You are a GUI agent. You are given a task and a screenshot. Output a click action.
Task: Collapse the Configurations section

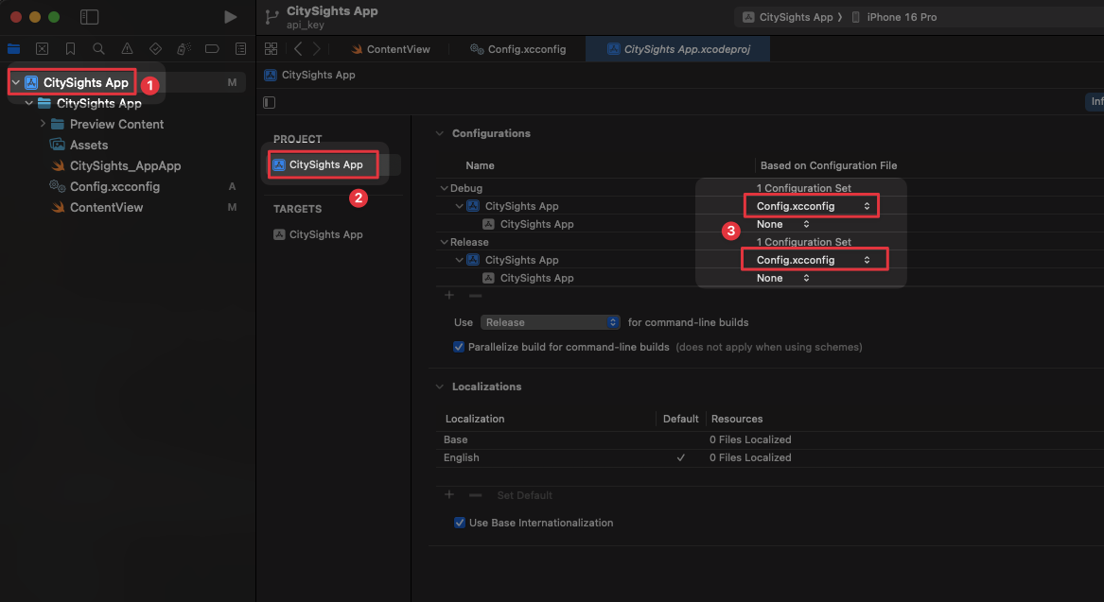point(440,133)
